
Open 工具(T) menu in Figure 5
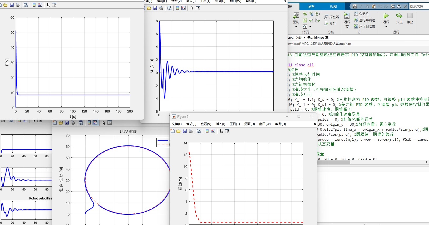point(235,124)
